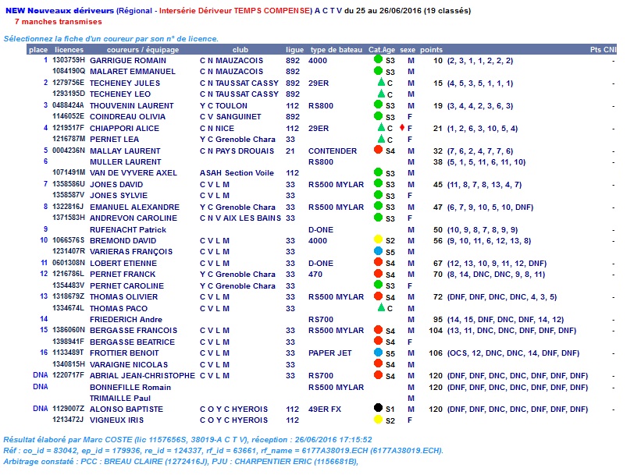Click red diamond icon beside Chiappori Alice's sexe
The width and height of the screenshot is (641, 475).
[x=402, y=127]
